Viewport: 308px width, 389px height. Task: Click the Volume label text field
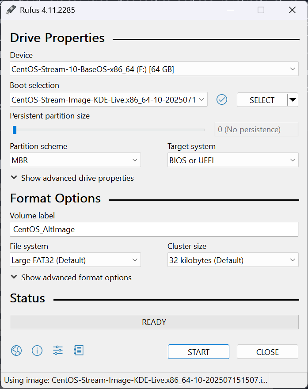click(154, 229)
